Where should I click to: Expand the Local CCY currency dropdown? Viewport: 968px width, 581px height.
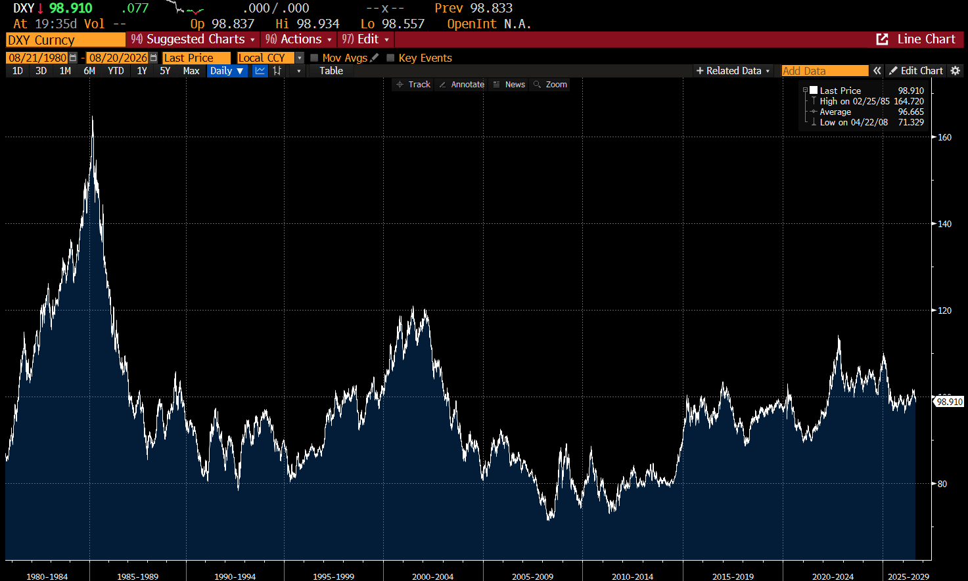(x=300, y=58)
